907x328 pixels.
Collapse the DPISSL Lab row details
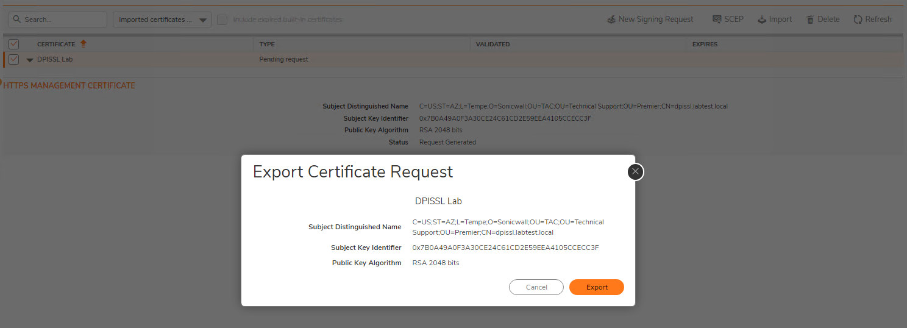point(30,60)
